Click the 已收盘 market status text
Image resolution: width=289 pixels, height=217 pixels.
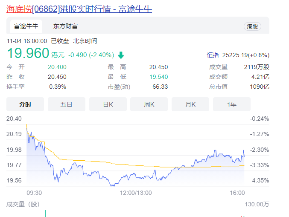click(x=60, y=41)
